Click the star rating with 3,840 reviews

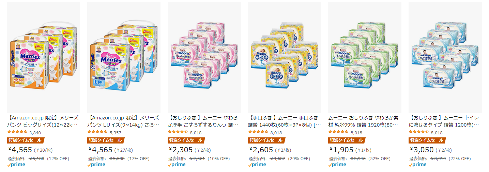(17, 132)
